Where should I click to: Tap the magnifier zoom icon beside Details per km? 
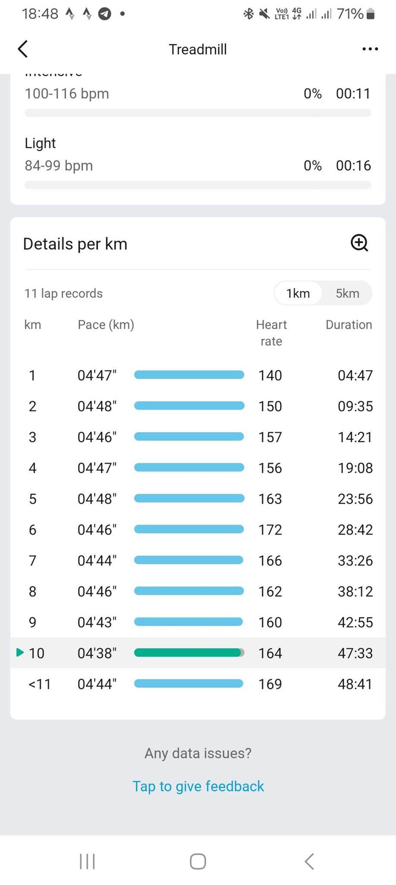point(359,243)
